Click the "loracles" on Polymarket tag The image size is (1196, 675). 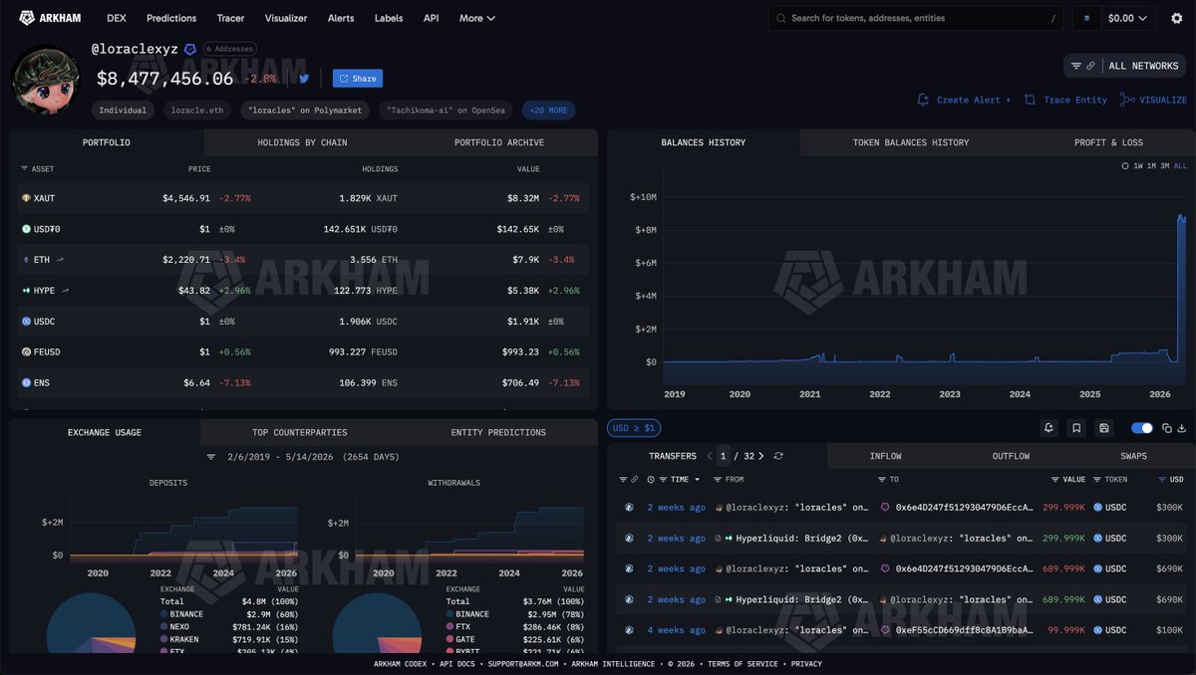(x=306, y=111)
